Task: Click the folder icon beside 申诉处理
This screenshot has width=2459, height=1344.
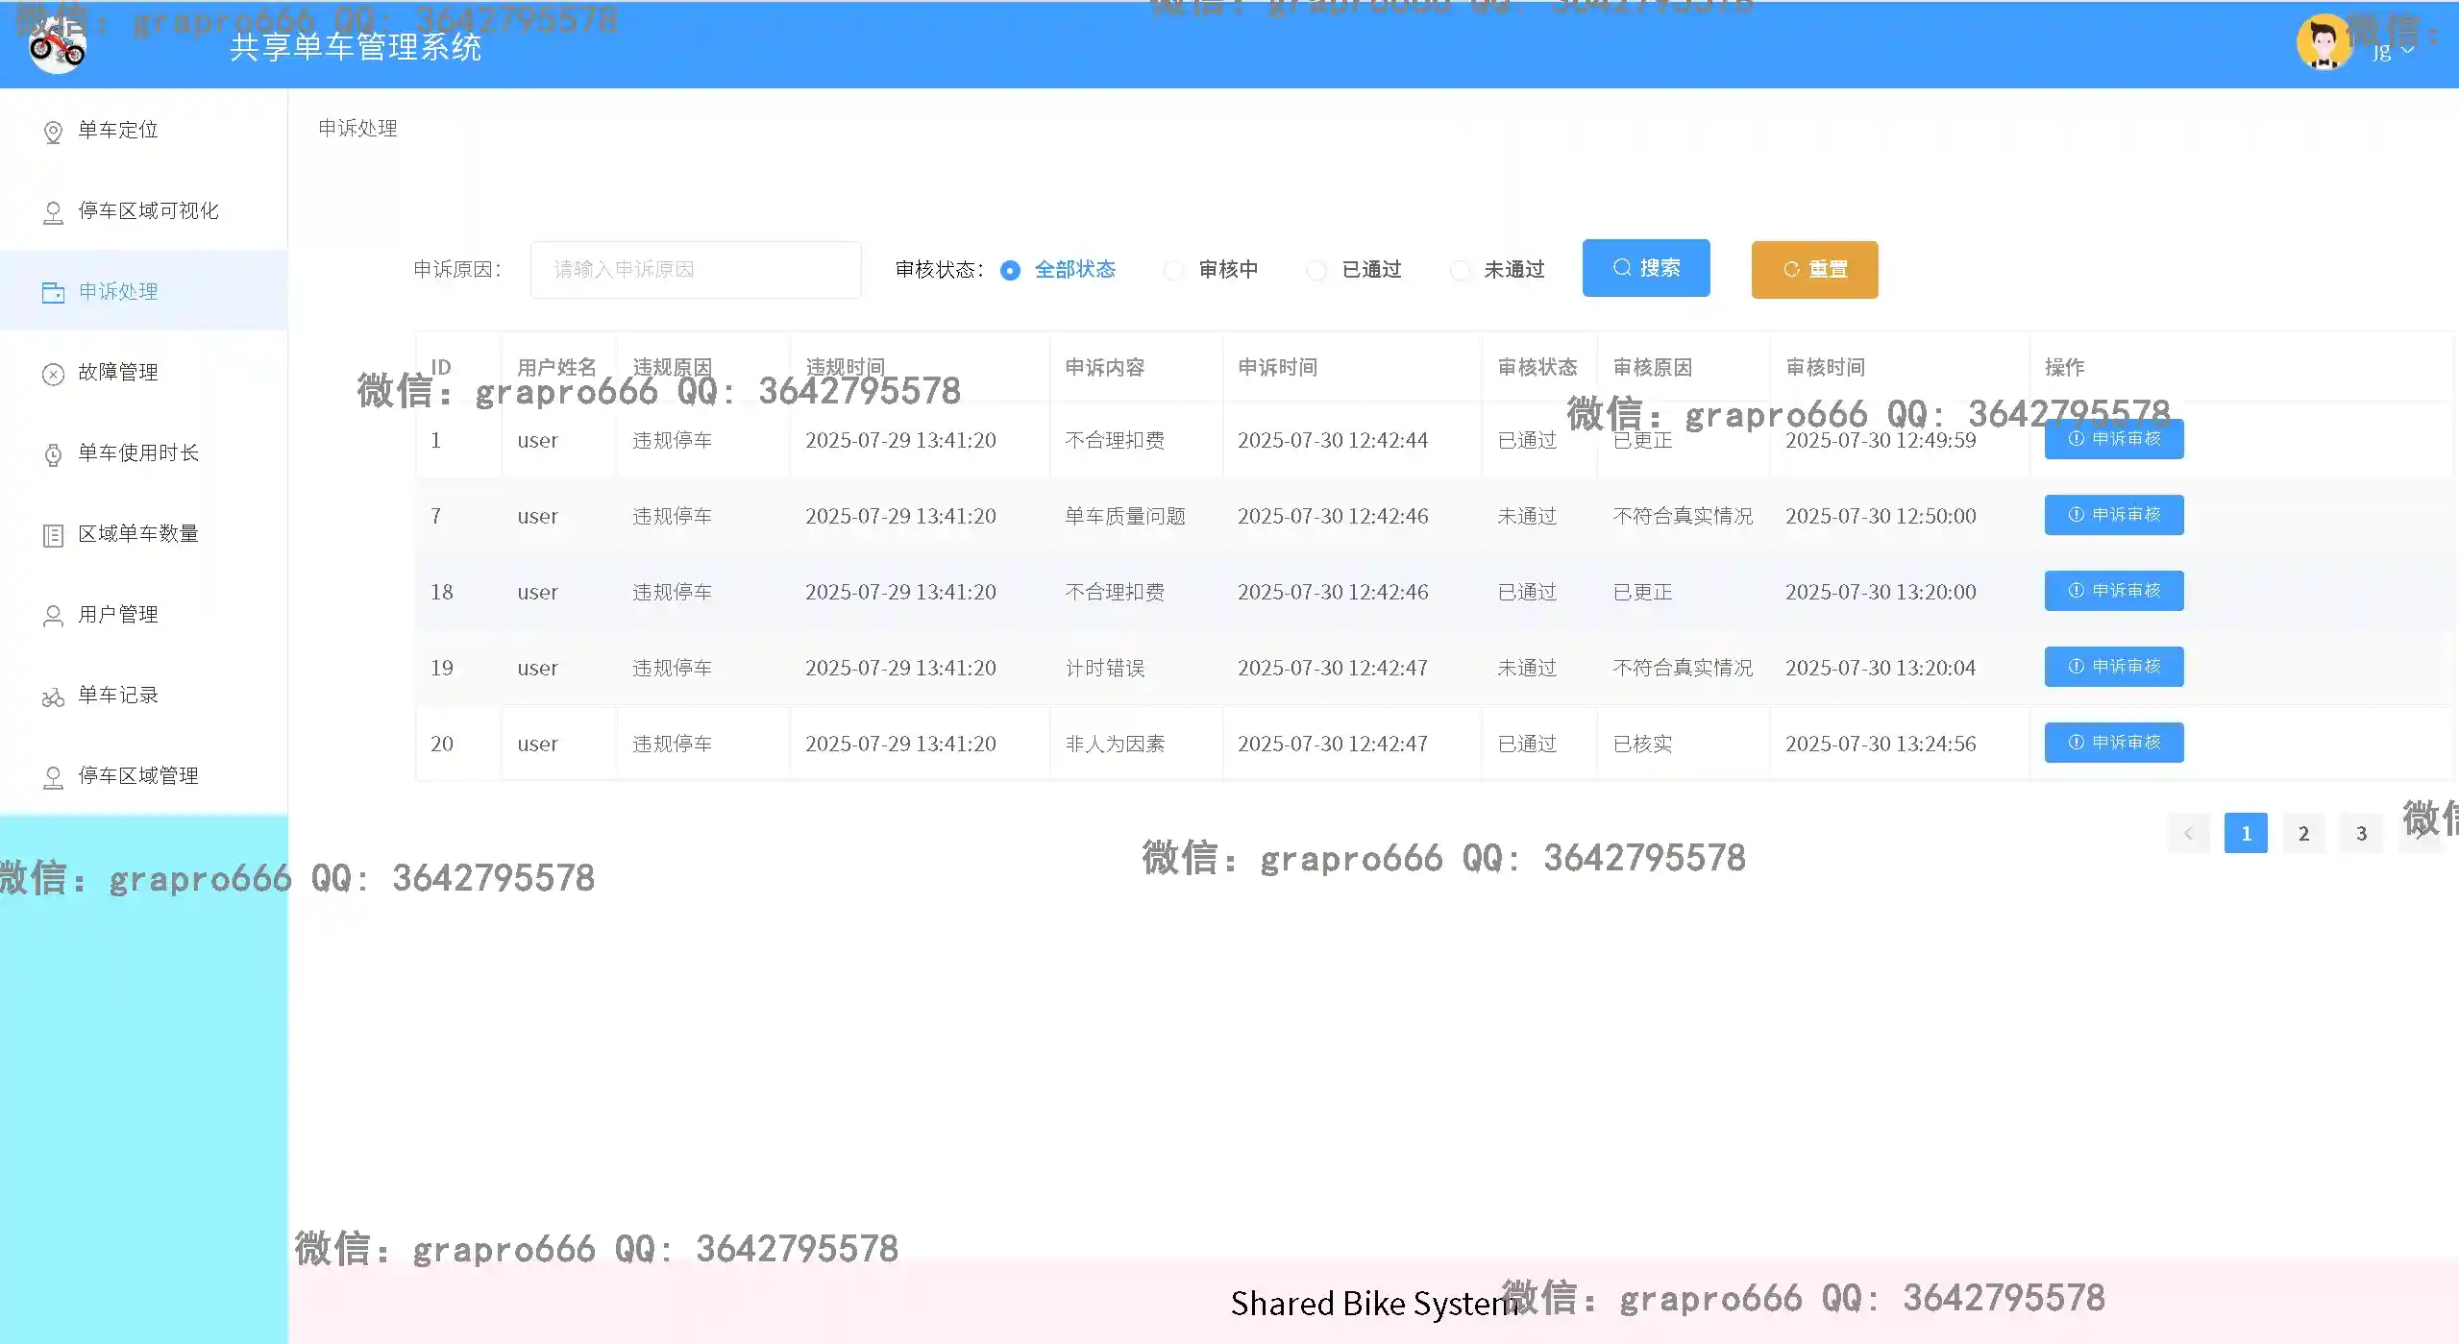Action: click(x=53, y=292)
